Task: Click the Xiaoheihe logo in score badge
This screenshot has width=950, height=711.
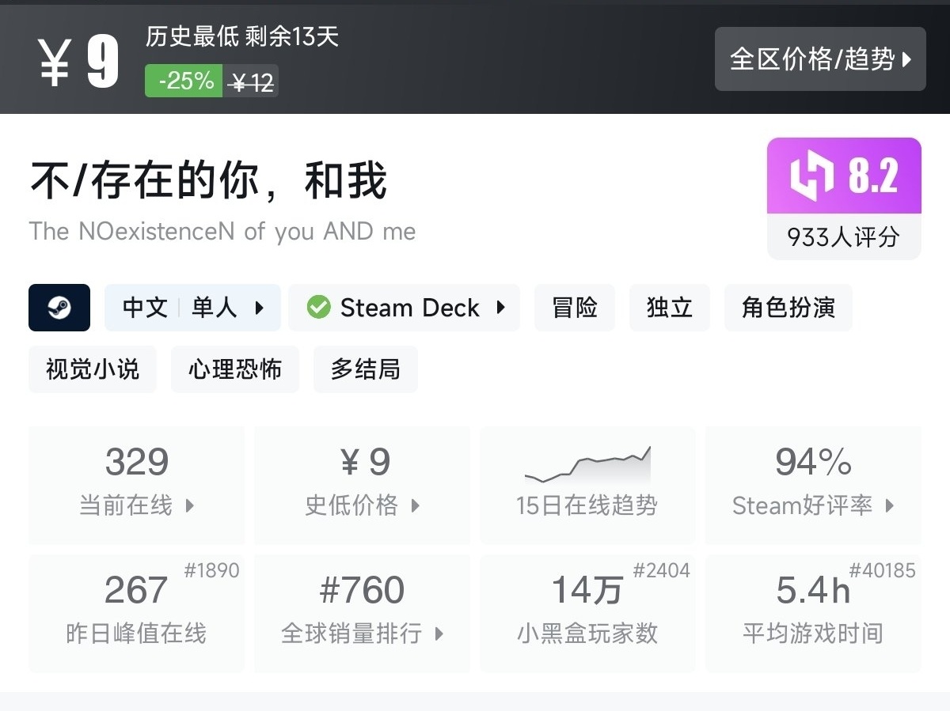Action: tap(812, 176)
